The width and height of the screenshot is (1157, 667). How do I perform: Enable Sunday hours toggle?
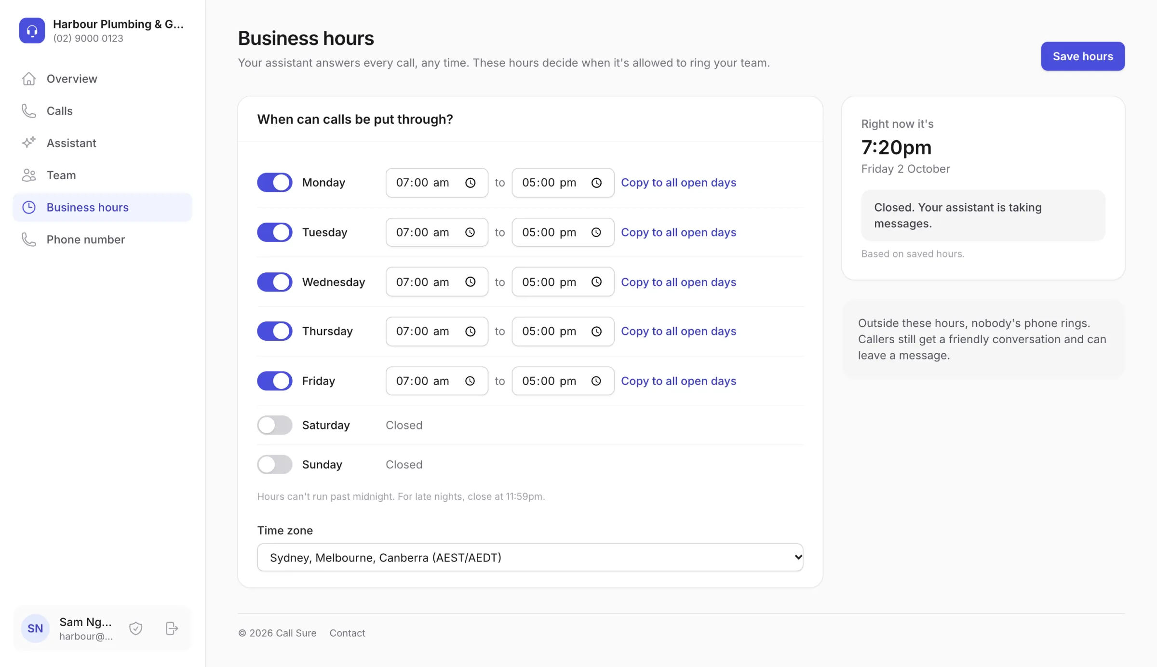pos(275,465)
